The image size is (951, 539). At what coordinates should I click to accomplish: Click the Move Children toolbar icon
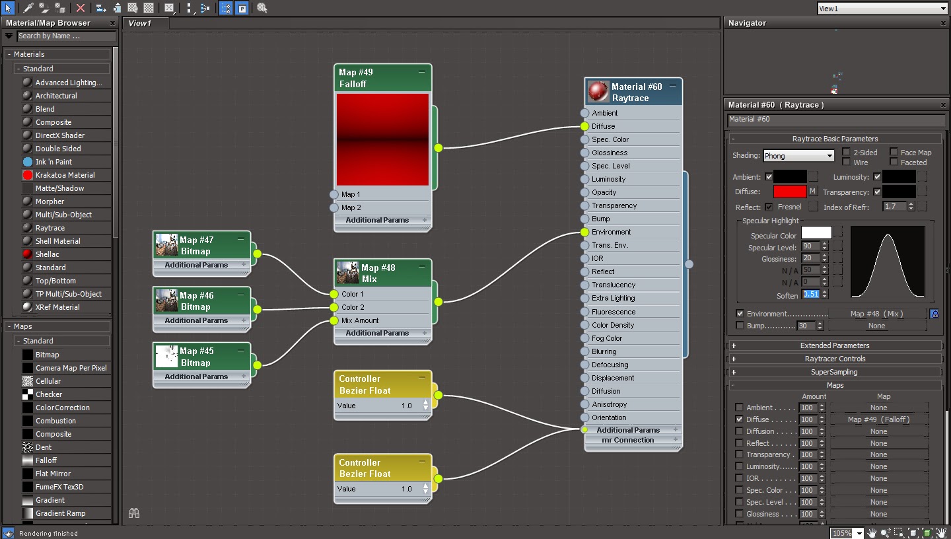click(100, 8)
